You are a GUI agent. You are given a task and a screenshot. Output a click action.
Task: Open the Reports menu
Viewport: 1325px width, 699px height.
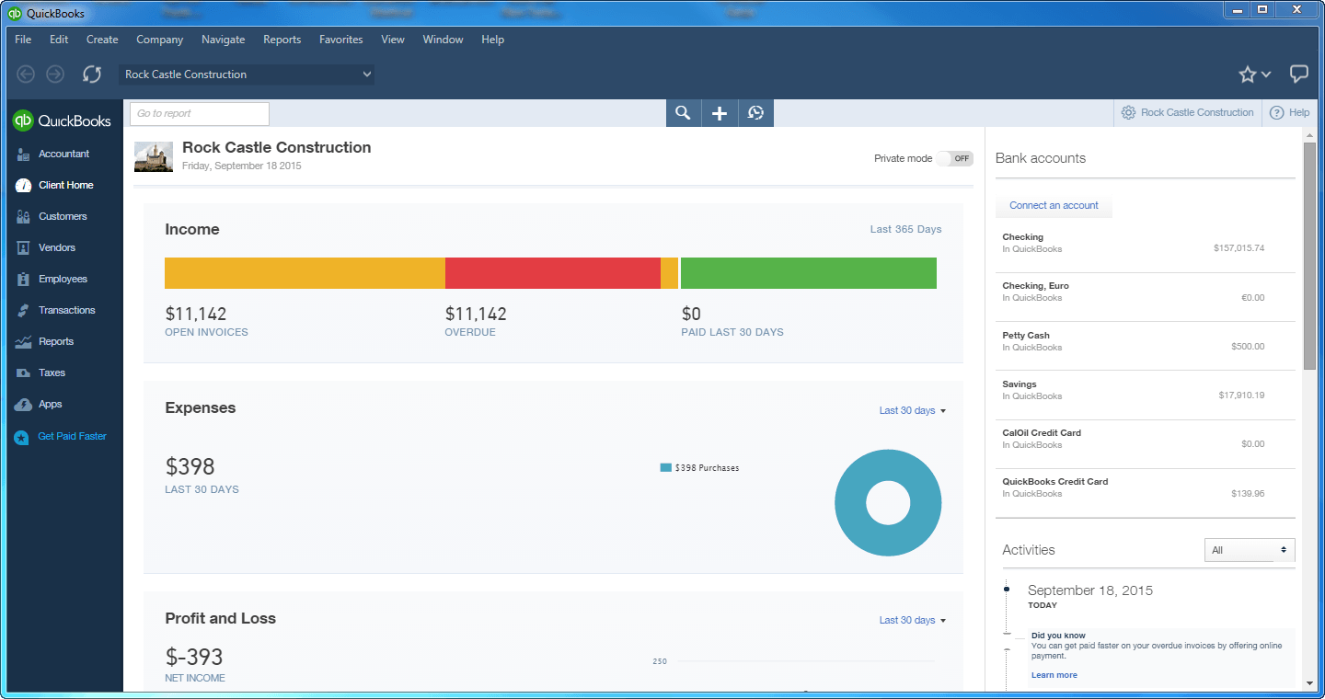point(282,40)
